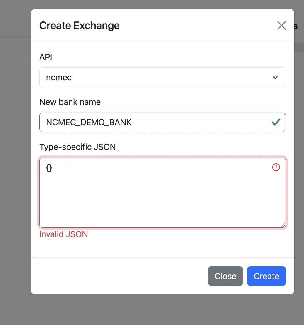Click the New bank name input field
This screenshot has height=325, width=304.
pos(163,122)
